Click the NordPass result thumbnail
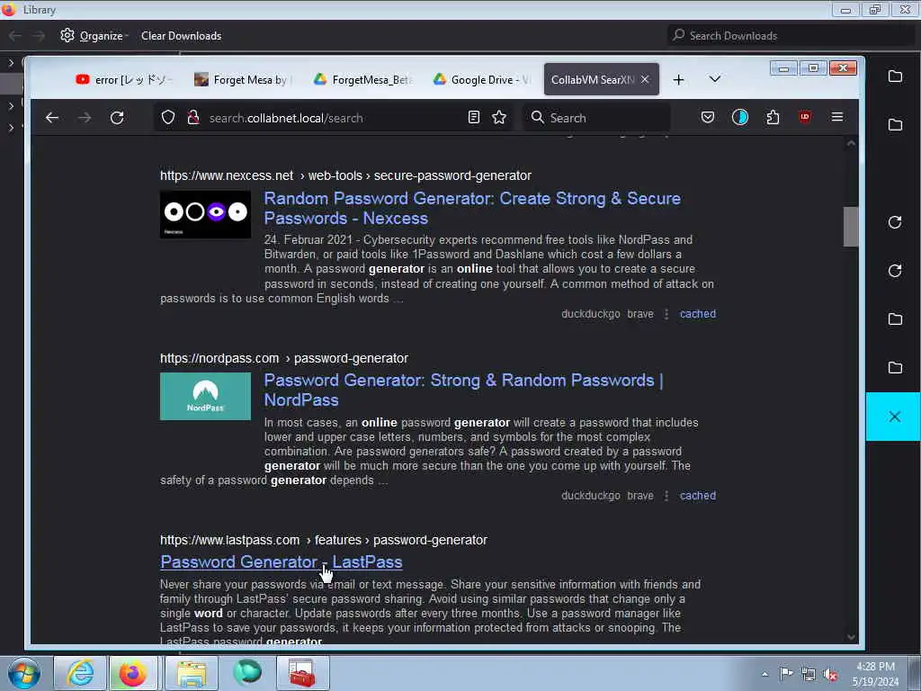This screenshot has height=691, width=921. [x=205, y=396]
